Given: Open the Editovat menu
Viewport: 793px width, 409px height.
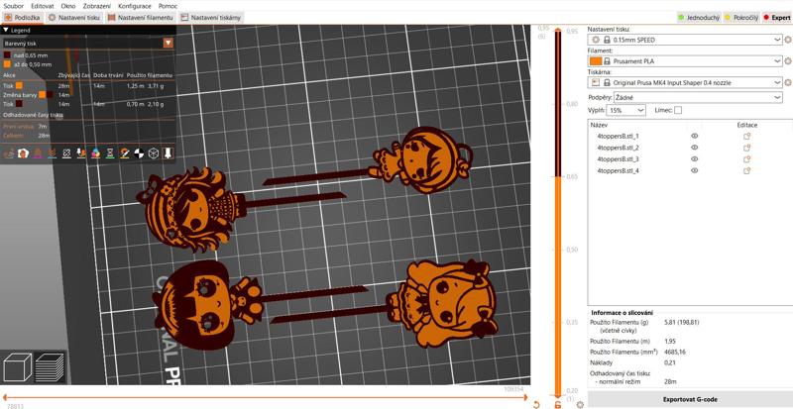Looking at the screenshot, I should click(x=43, y=6).
